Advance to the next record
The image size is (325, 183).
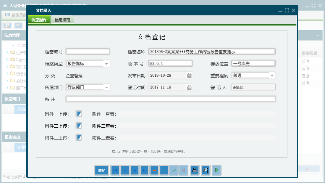click(135, 170)
